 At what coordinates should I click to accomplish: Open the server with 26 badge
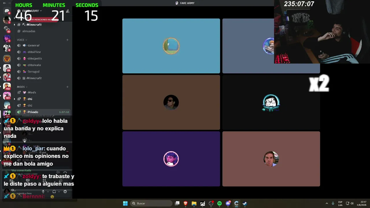7,68
